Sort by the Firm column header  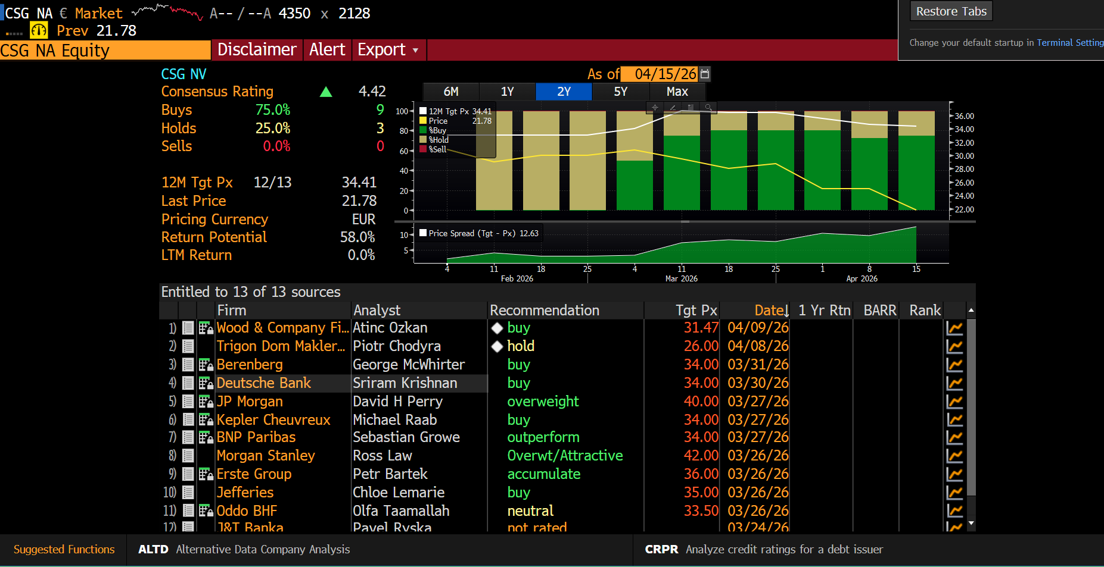coord(232,311)
